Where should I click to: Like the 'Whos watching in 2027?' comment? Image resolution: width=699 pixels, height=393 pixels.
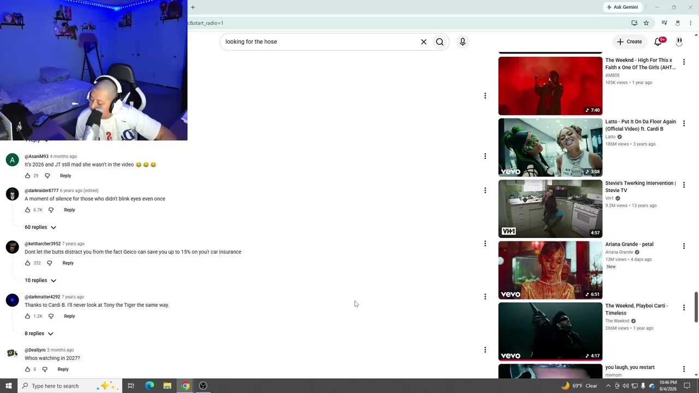tap(27, 370)
